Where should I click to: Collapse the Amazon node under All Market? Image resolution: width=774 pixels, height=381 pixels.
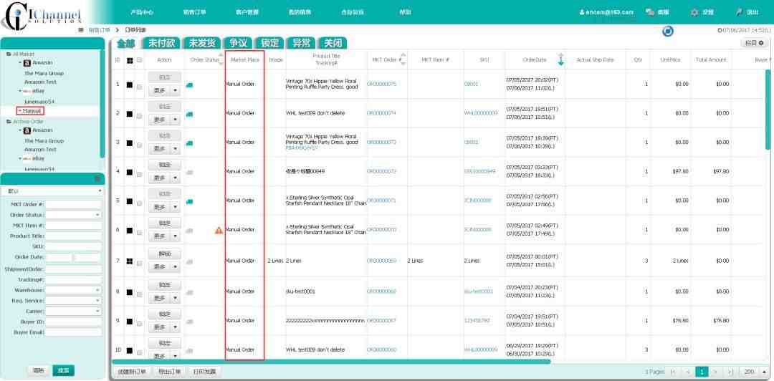point(20,63)
